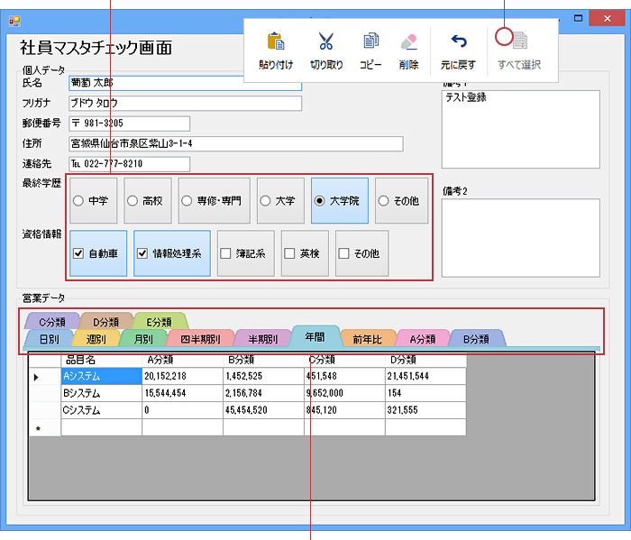Select the Cシステム cell

pyautogui.click(x=102, y=410)
